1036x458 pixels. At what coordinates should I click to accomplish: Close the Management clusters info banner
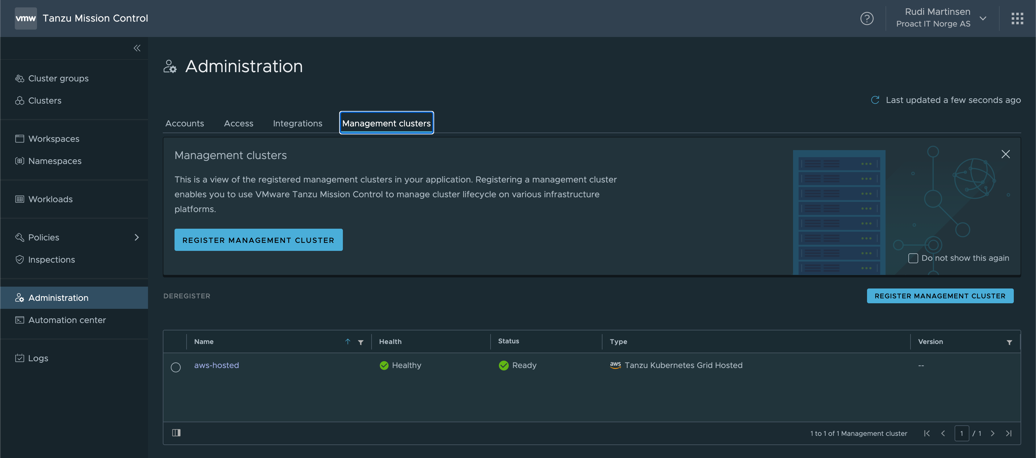pos(1005,154)
